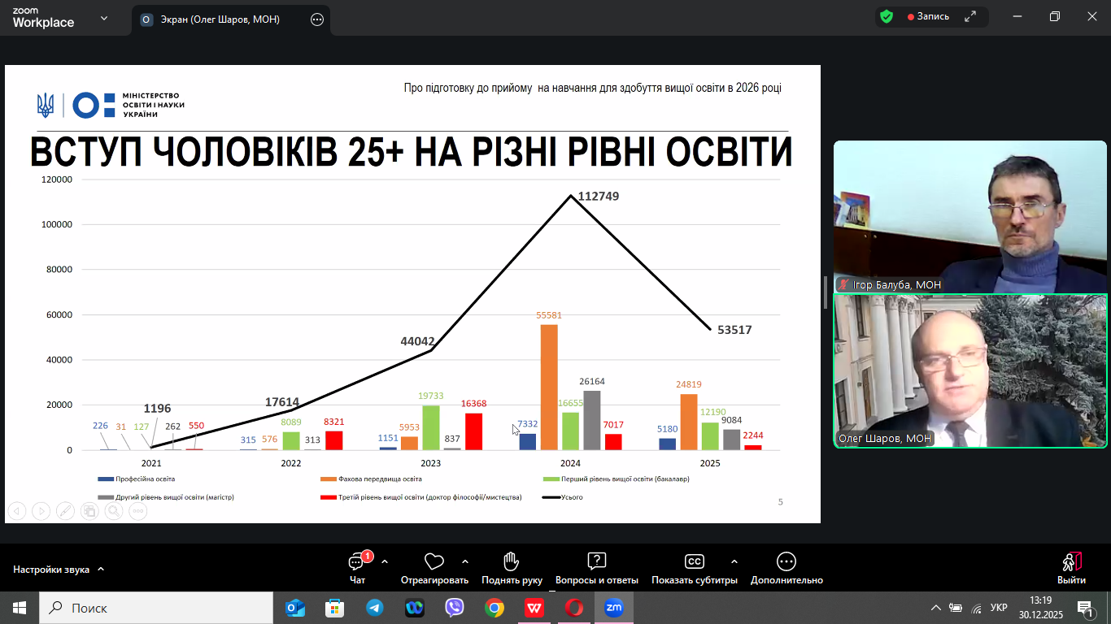The height and width of the screenshot is (624, 1111).
Task: Click the Поиск taskbar search box
Action: (156, 608)
